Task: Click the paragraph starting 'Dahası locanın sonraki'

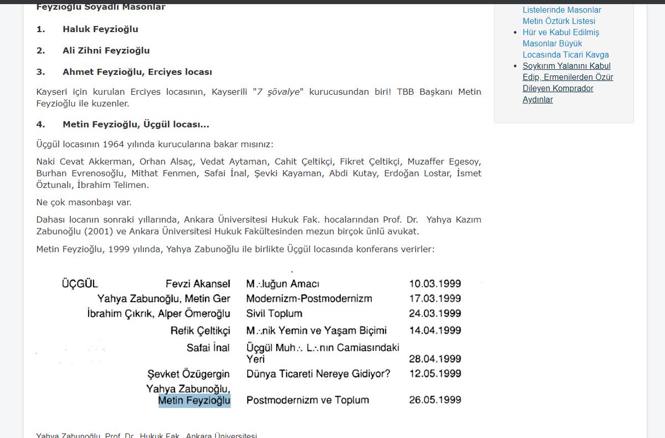Action: click(259, 226)
